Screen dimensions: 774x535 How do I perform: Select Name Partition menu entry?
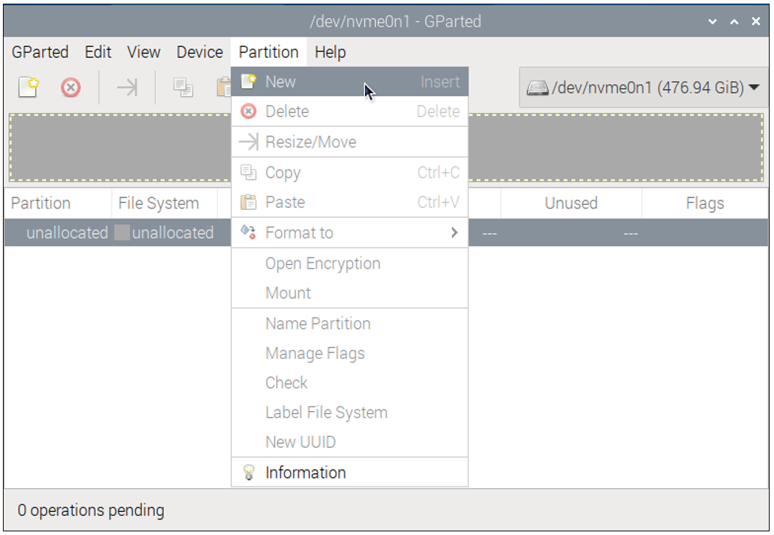pos(350,324)
